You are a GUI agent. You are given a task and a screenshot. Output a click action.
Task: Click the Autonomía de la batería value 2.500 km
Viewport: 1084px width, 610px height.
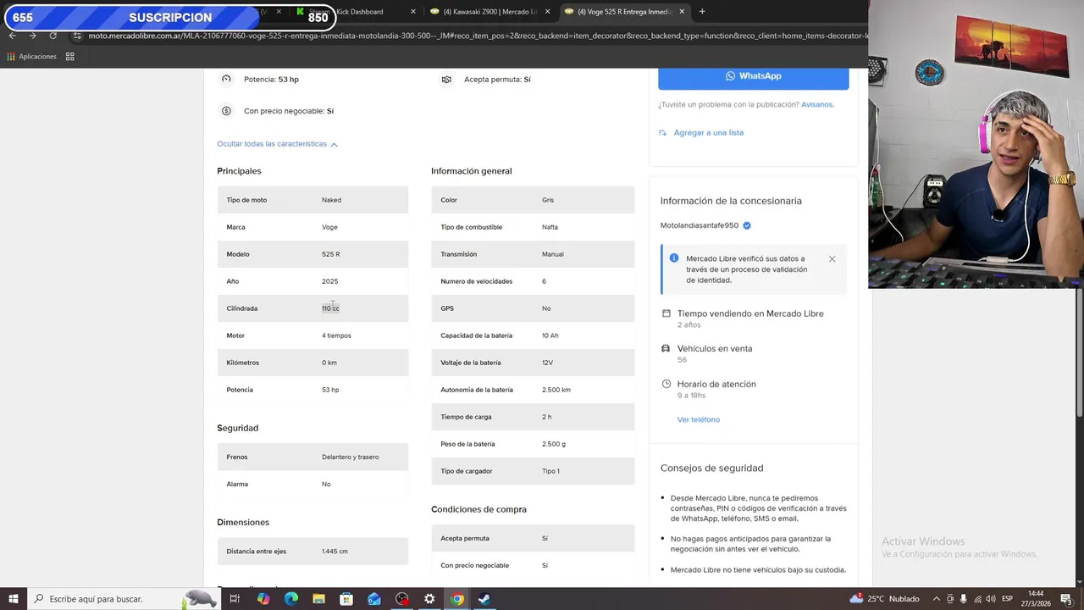[556, 390]
